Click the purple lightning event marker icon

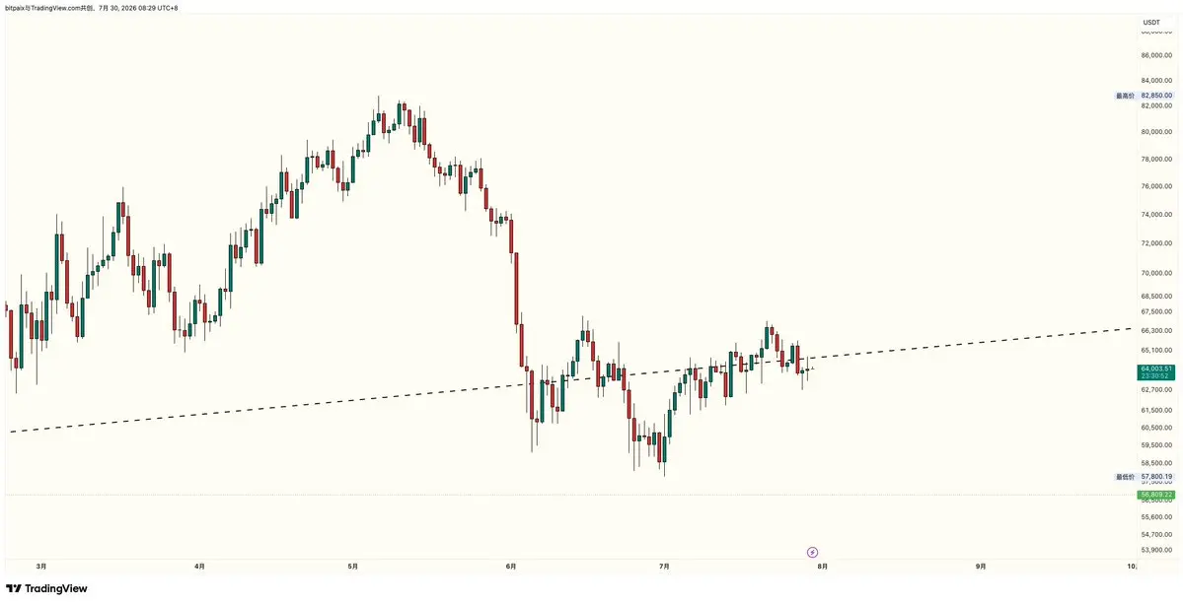click(813, 552)
